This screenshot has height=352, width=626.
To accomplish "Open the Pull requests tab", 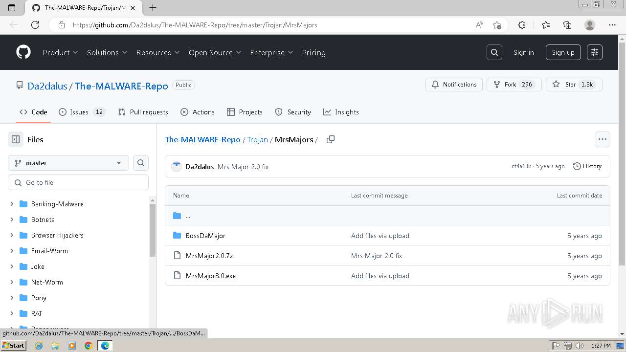I will (x=143, y=112).
